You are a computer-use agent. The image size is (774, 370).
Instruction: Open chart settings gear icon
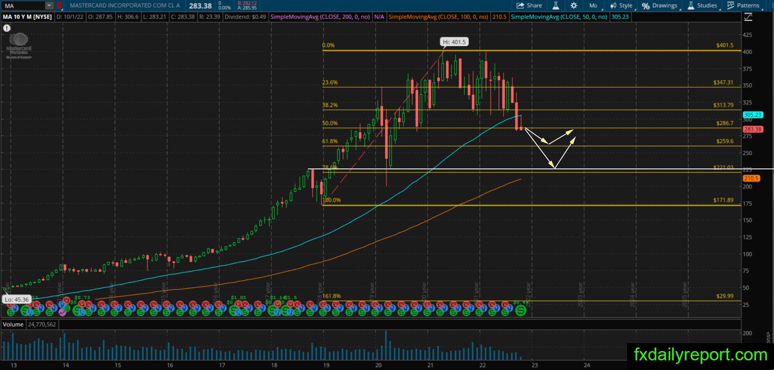(574, 5)
